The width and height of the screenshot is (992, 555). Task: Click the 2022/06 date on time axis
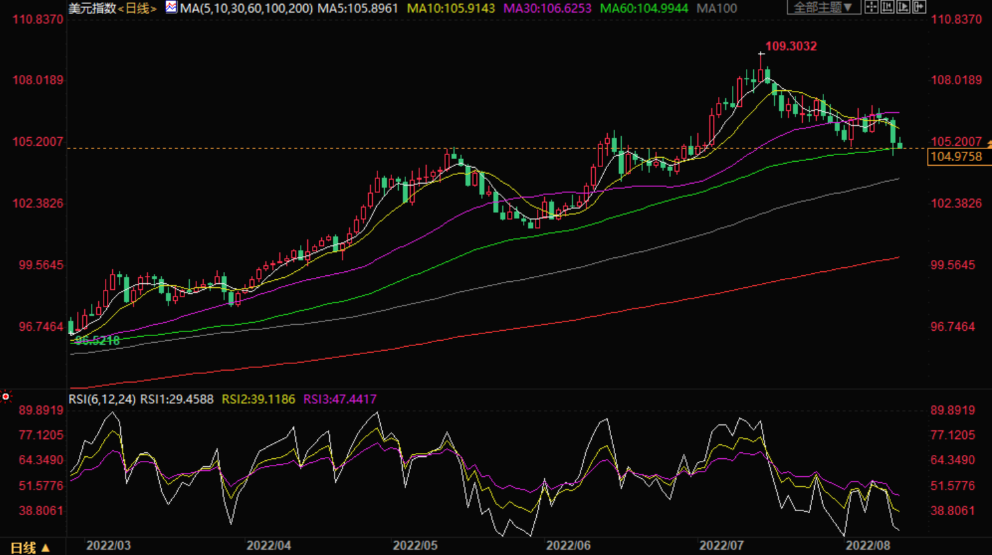point(568,546)
